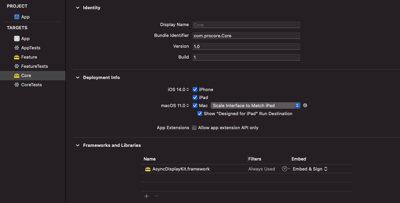Select the App project icon
The width and height of the screenshot is (400, 203).
click(x=16, y=17)
